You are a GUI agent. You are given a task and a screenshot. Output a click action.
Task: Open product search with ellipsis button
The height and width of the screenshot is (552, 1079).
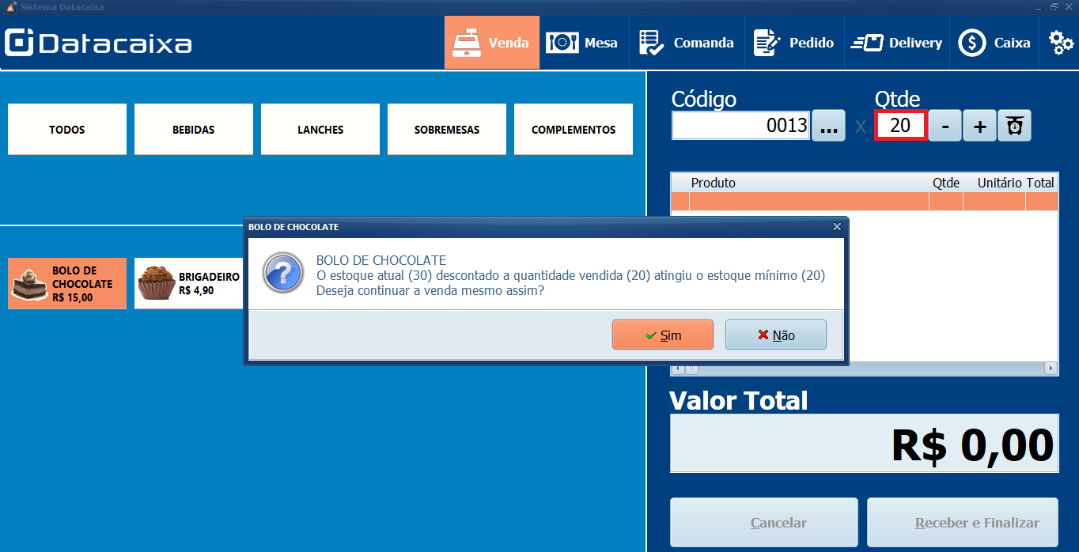[x=828, y=126]
